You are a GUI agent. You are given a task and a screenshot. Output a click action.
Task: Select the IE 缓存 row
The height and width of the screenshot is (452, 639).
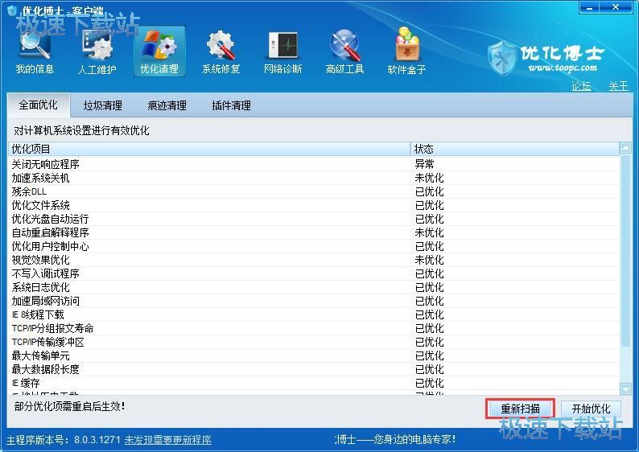point(313,383)
